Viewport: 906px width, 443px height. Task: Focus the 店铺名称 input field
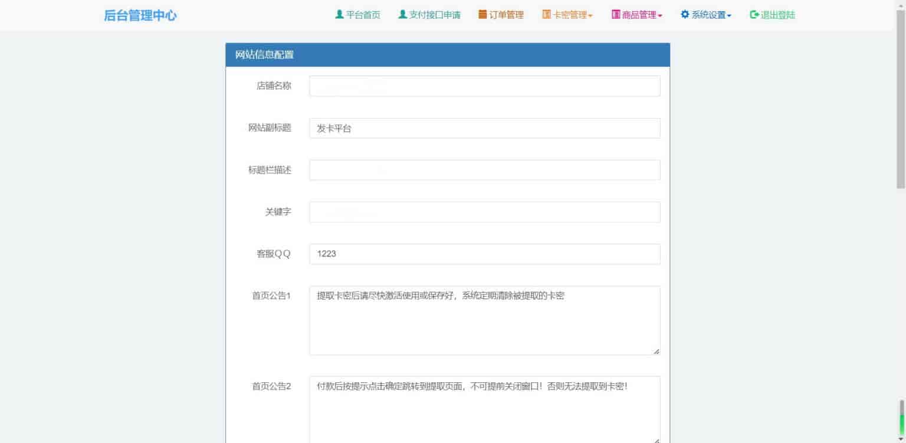click(485, 86)
